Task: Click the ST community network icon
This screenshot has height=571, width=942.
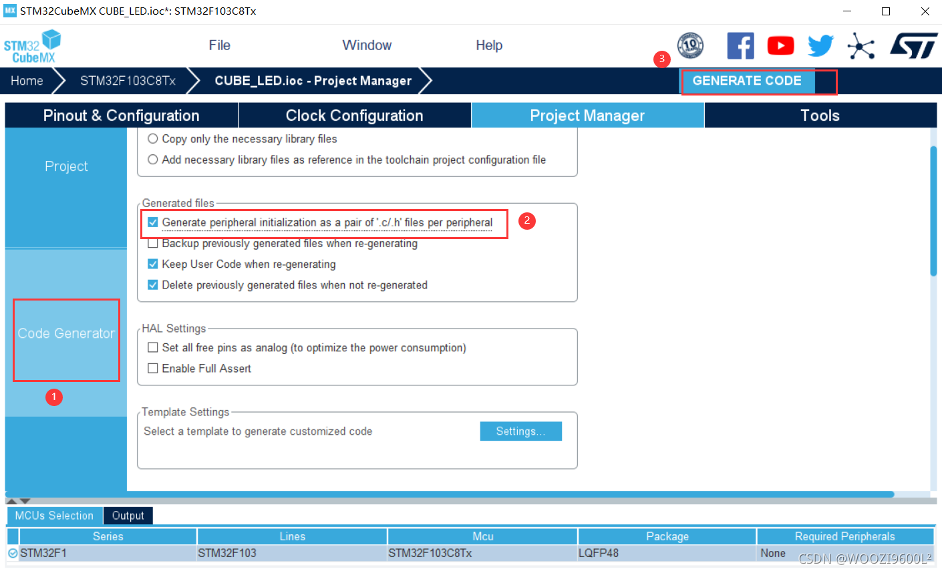Action: 861,45
